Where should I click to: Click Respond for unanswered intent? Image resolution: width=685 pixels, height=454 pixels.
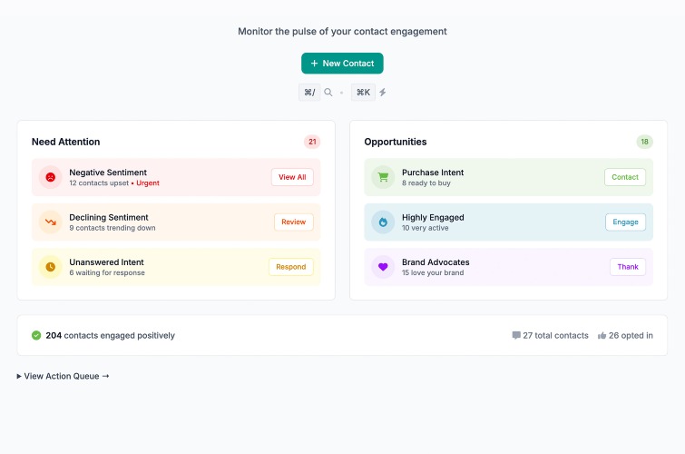tap(291, 267)
